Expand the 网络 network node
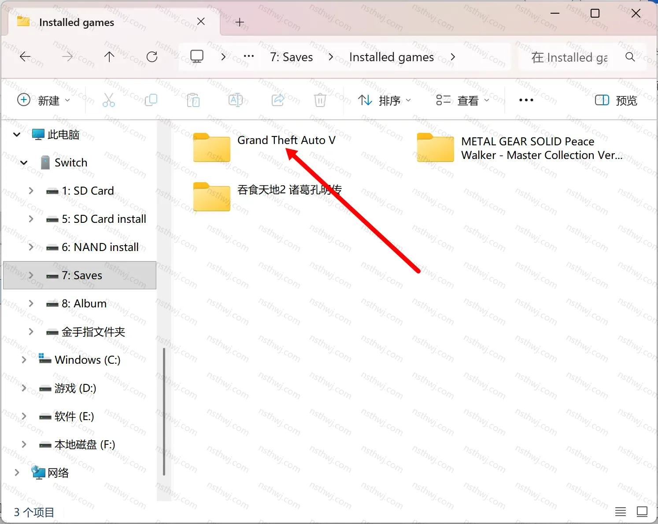 pos(17,472)
